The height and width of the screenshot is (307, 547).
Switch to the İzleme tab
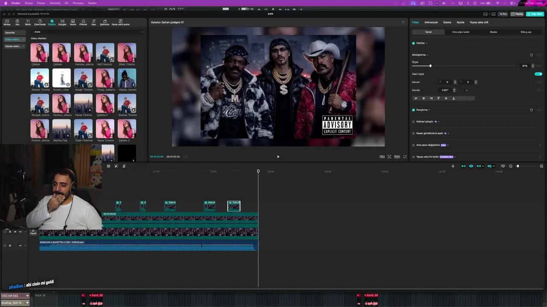[x=447, y=22]
